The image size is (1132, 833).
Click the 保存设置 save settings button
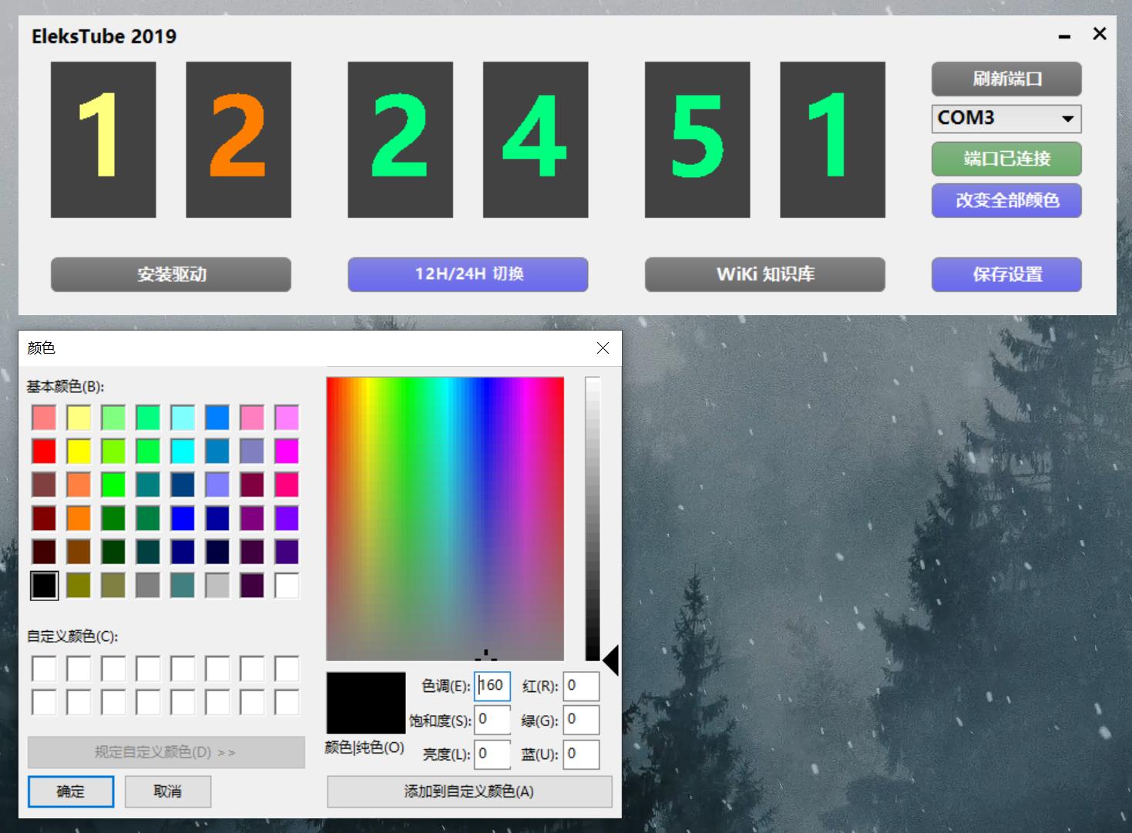tap(1006, 274)
